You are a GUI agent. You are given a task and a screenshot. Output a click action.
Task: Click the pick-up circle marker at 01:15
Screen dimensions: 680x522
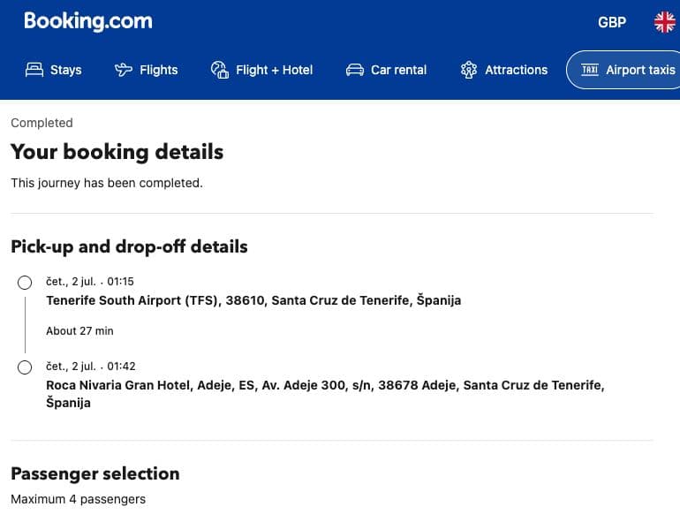25,283
